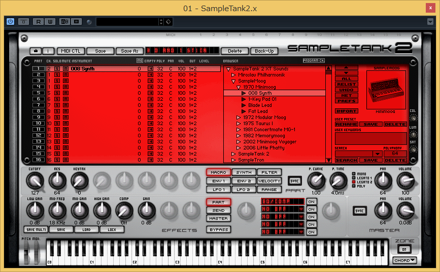Solo part 1 with the S button

[57, 69]
